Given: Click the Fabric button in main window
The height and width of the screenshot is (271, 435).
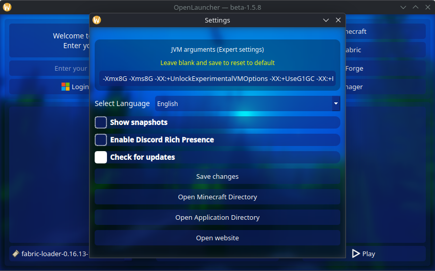Looking at the screenshot, I should pos(386,50).
